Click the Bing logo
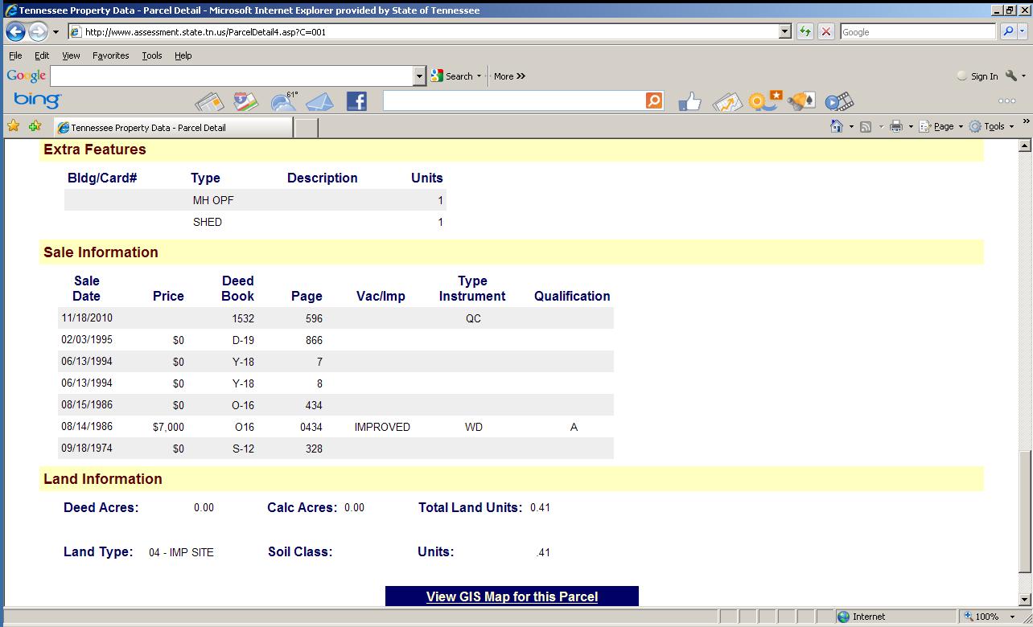The image size is (1033, 627). 37,100
